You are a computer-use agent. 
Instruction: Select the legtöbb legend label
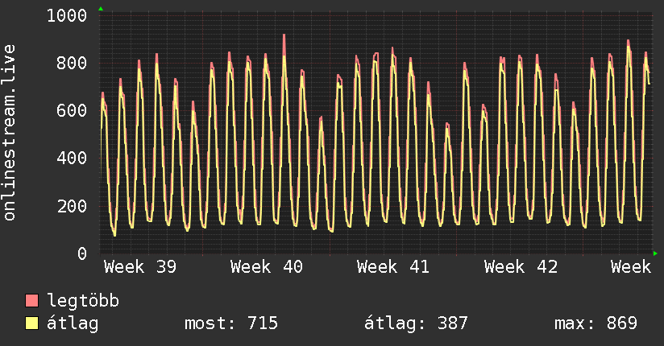(x=83, y=301)
